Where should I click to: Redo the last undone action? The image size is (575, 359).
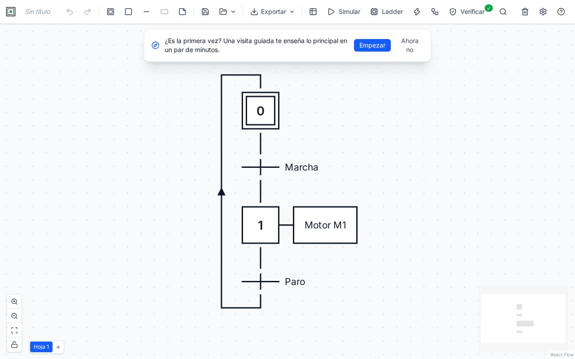(x=88, y=12)
